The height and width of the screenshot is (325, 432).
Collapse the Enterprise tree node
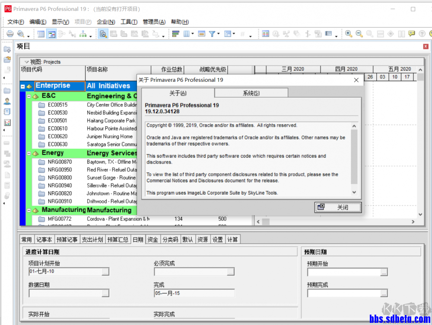(23, 87)
